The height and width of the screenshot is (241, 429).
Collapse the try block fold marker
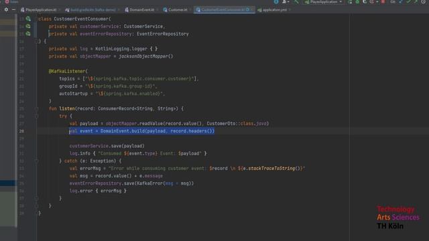(36, 116)
